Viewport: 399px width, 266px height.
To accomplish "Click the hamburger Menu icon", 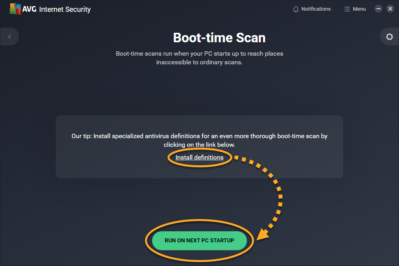I will tap(347, 9).
